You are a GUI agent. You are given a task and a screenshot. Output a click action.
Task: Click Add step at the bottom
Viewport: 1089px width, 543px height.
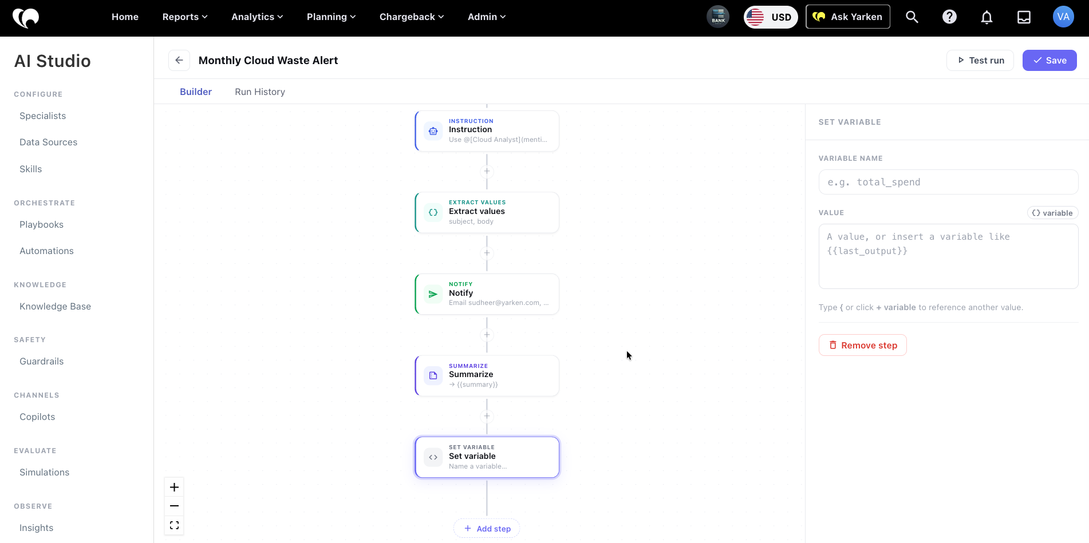487,529
